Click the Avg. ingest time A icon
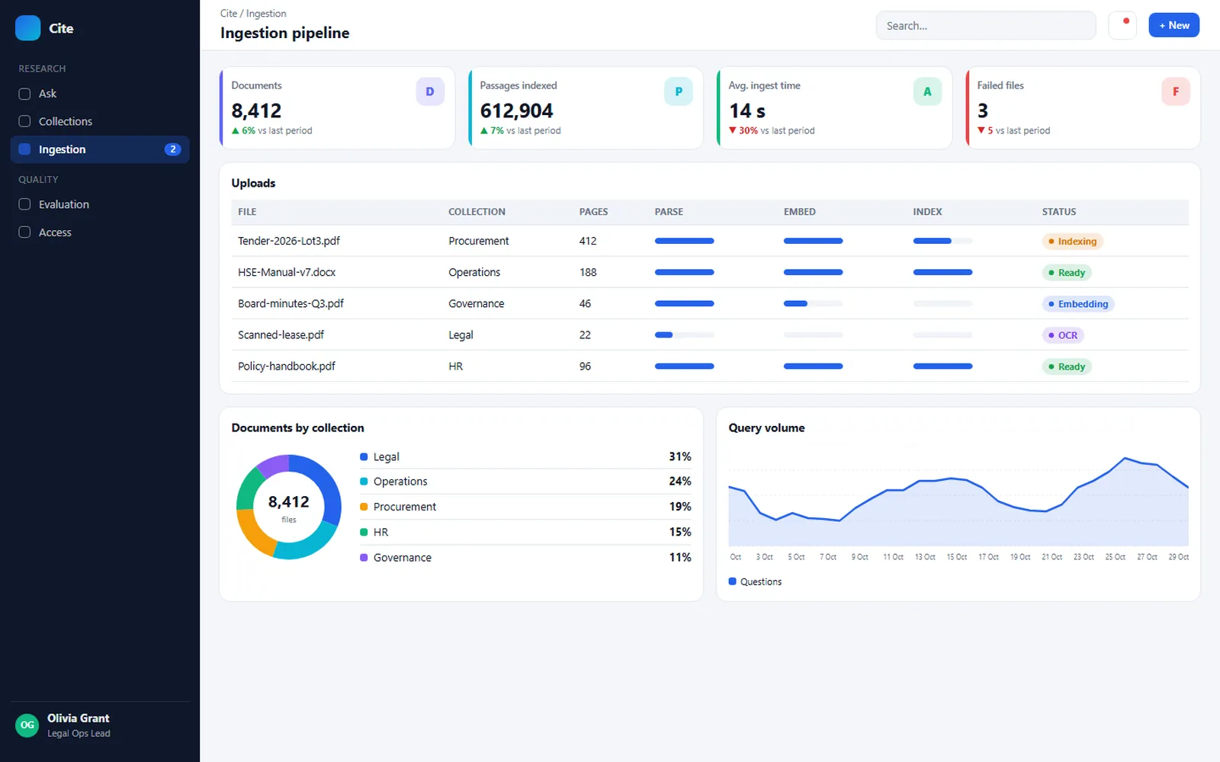This screenshot has width=1220, height=762. 927,91
